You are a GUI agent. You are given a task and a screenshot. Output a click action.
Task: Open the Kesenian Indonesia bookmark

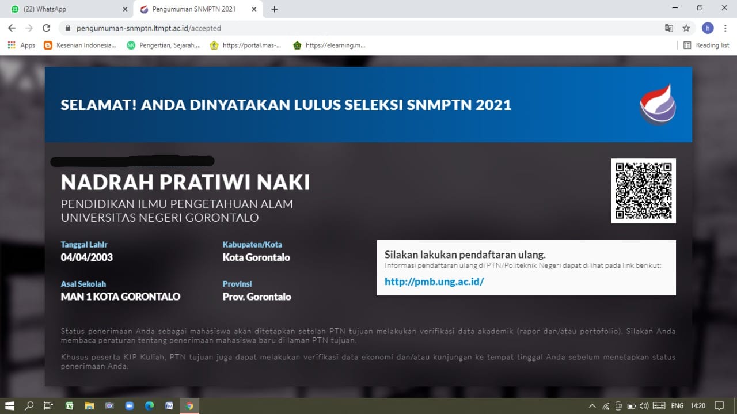pyautogui.click(x=80, y=45)
